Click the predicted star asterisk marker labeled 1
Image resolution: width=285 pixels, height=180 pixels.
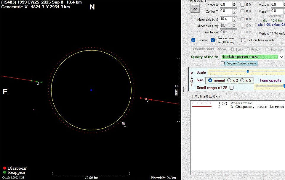(123, 124)
